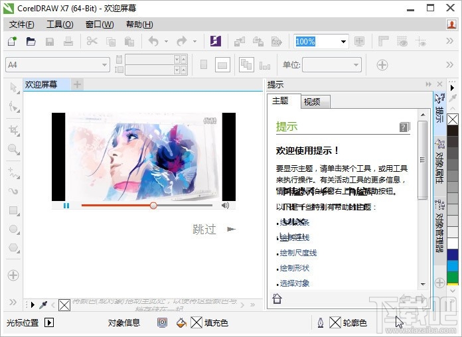Viewport: 462px width, 337px height.
Task: Pick the green palette swatch
Action: 453,277
